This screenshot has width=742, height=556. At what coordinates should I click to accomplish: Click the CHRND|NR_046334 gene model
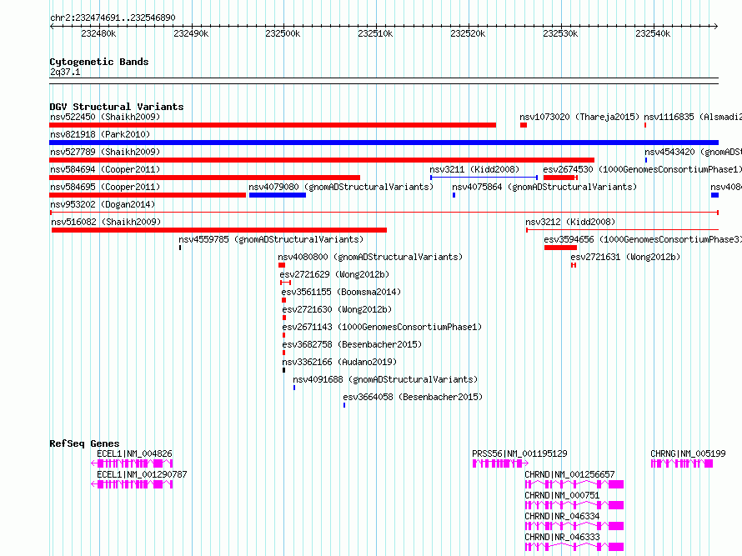click(x=574, y=526)
